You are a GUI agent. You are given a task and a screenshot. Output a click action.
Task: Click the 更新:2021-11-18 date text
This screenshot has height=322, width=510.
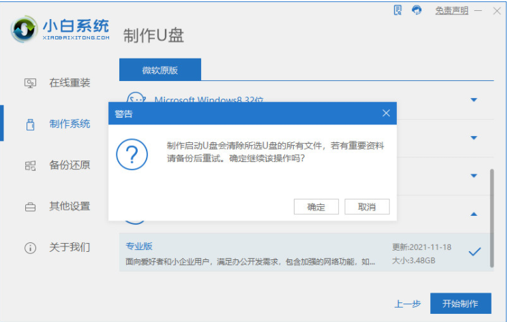421,247
